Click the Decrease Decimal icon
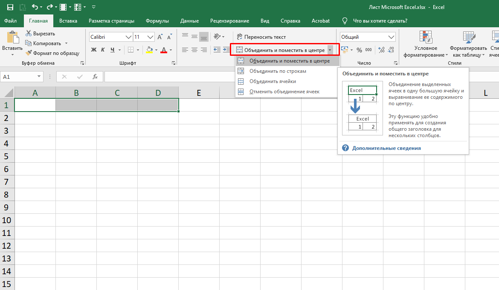This screenshot has width=499, height=290. (391, 50)
